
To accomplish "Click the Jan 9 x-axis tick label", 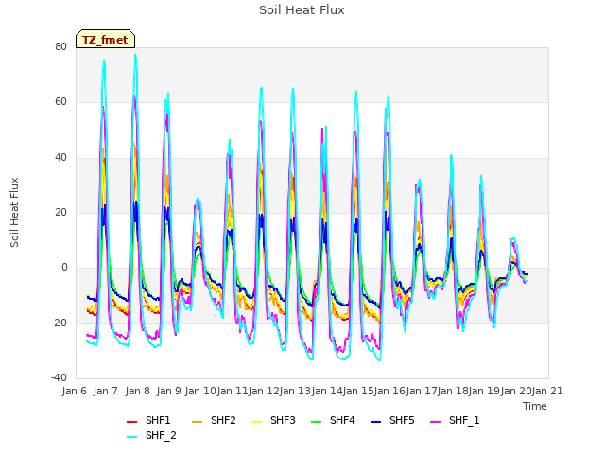I will 169,391.
